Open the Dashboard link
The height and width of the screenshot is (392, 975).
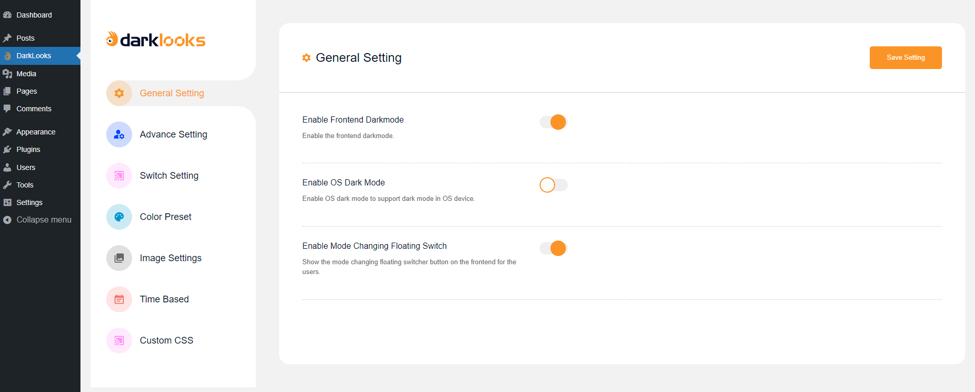click(x=34, y=15)
